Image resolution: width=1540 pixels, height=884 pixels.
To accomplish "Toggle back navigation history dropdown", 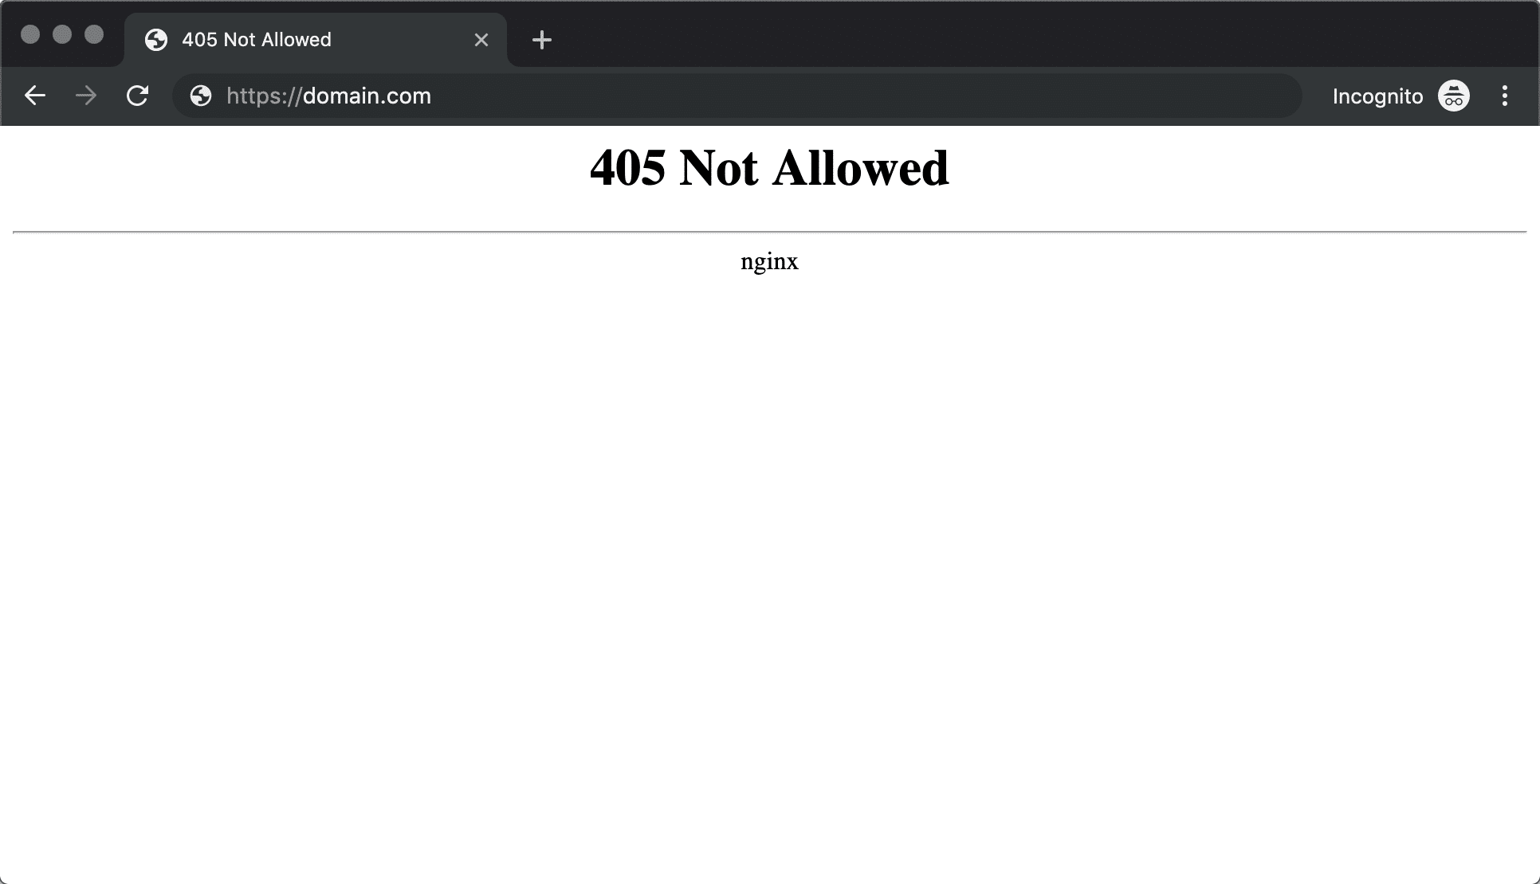I will tap(35, 96).
